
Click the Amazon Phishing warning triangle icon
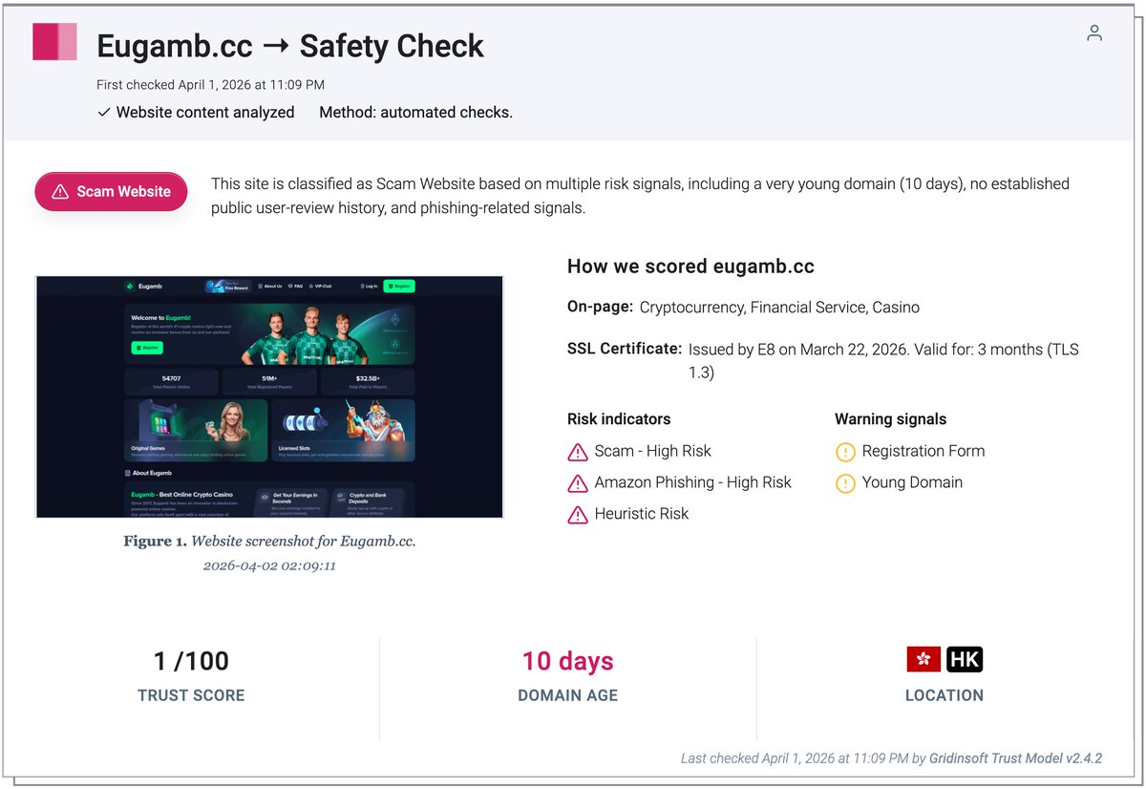pyautogui.click(x=578, y=483)
